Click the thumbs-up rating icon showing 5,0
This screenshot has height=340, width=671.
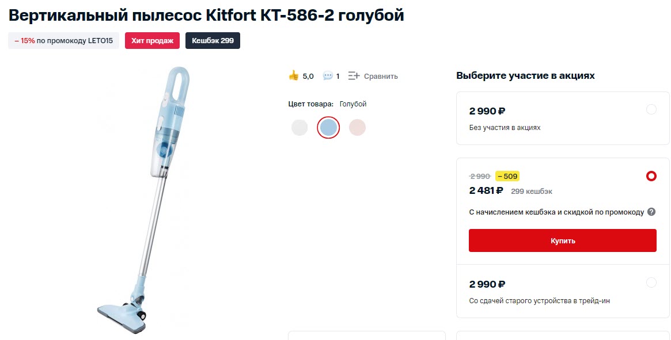295,75
